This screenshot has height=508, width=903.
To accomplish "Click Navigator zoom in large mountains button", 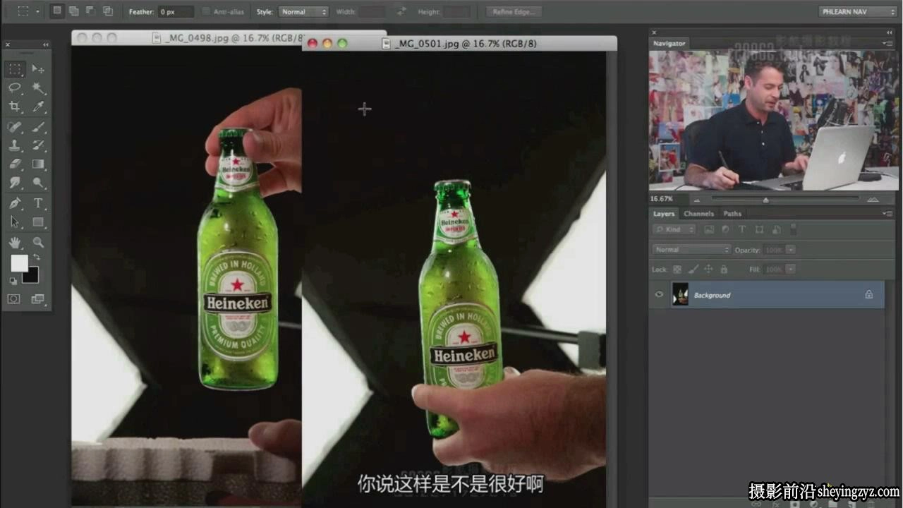I will point(873,200).
